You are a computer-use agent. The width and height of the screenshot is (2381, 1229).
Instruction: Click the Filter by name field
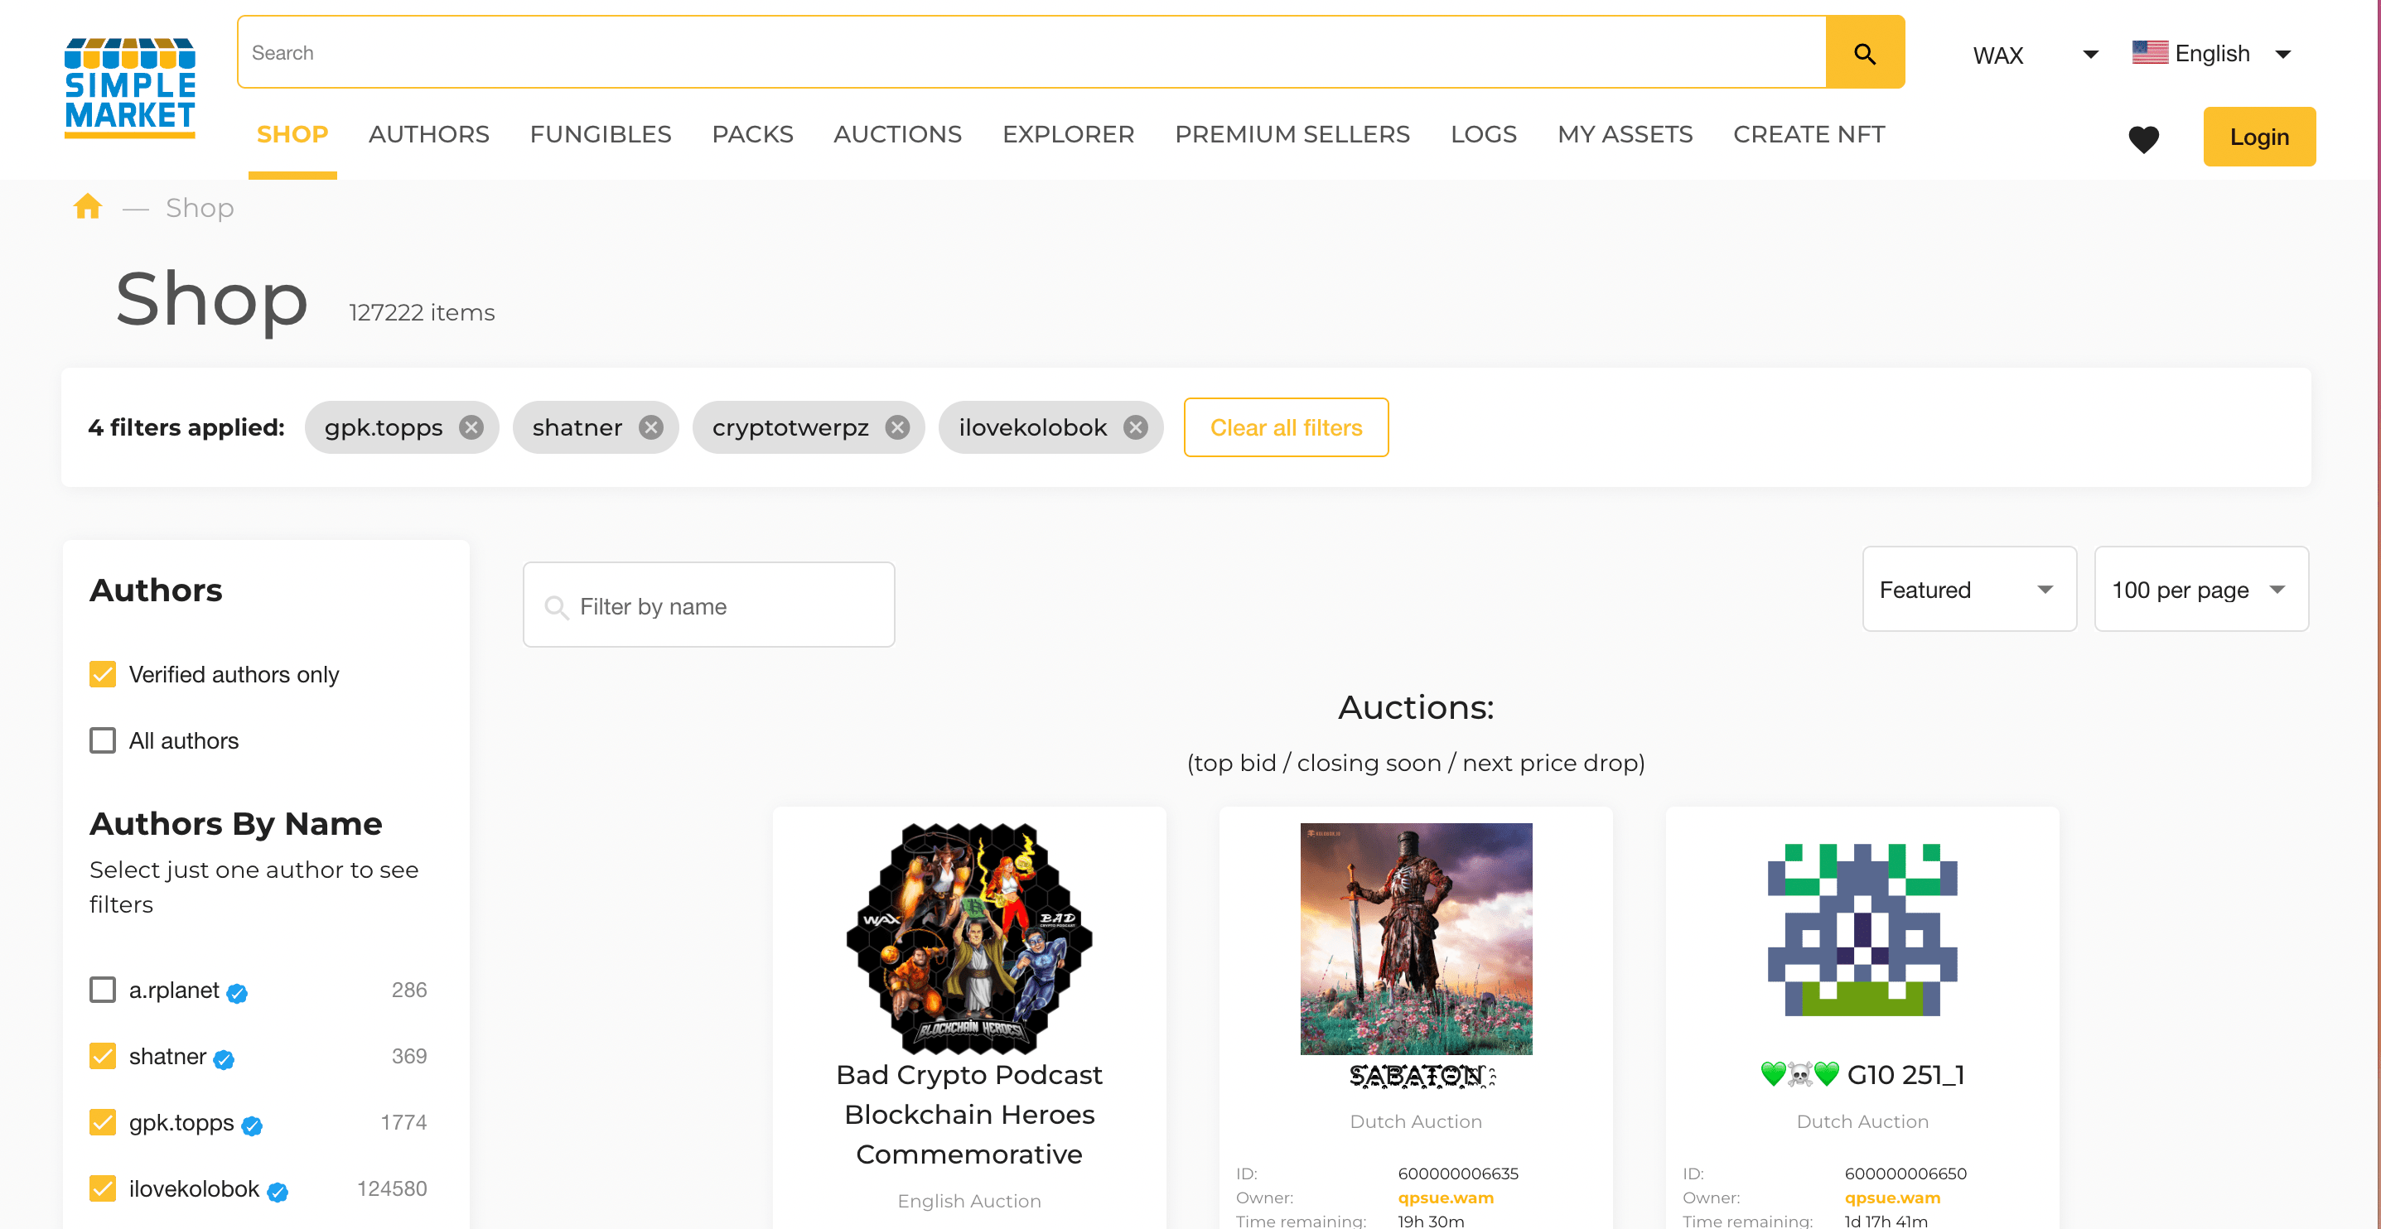tap(708, 605)
